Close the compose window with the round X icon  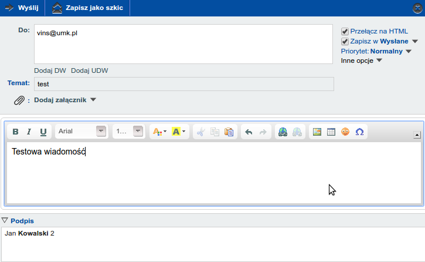pos(418,8)
